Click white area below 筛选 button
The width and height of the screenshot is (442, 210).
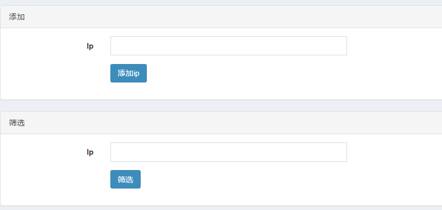(x=125, y=197)
